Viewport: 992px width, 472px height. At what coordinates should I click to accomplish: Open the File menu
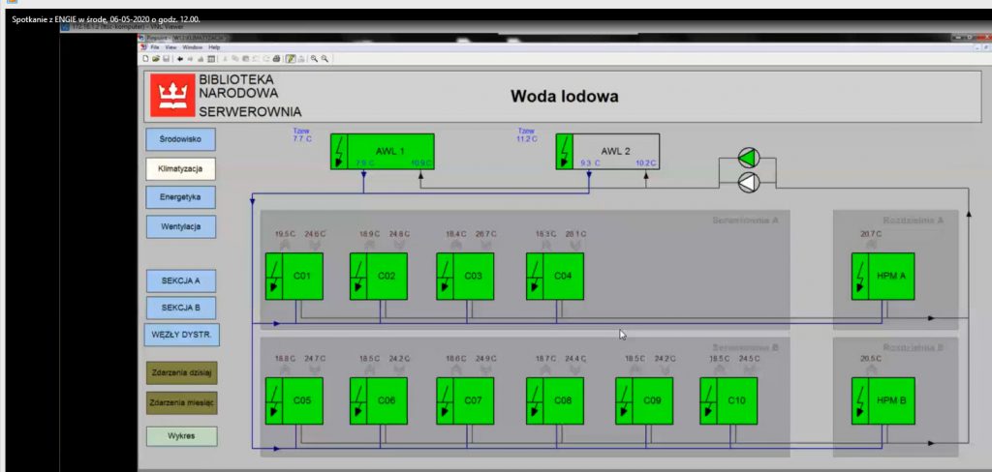pos(155,47)
